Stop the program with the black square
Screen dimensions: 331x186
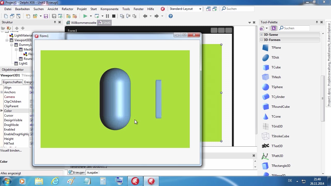114,16
